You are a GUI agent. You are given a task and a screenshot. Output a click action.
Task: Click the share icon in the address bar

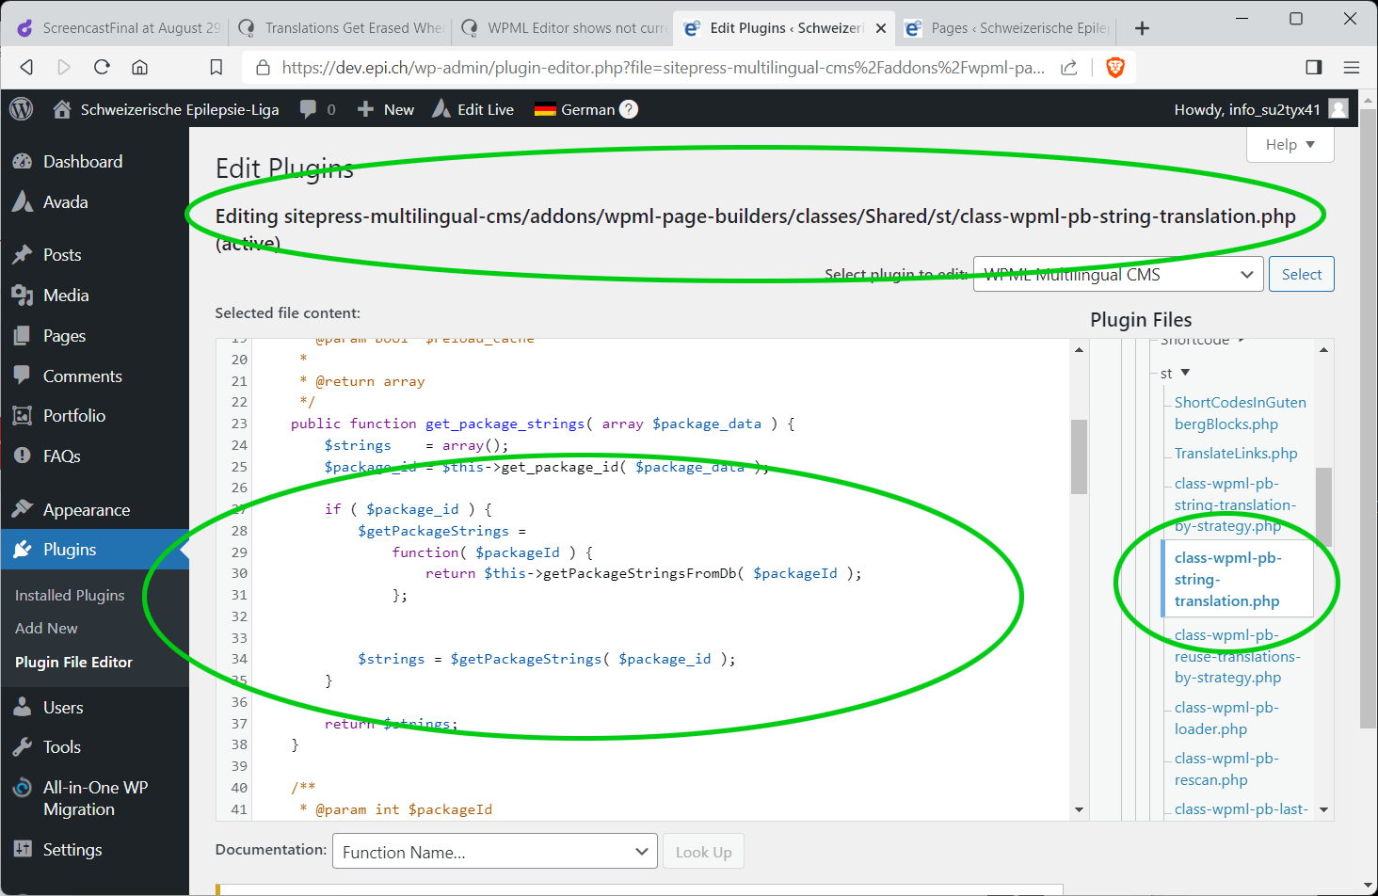[x=1069, y=67]
